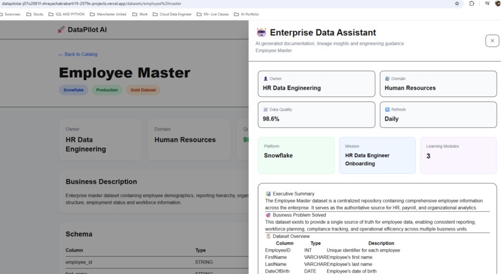501x274 pixels.
Task: Open the Manchester United bookmark folder
Action: (108, 14)
